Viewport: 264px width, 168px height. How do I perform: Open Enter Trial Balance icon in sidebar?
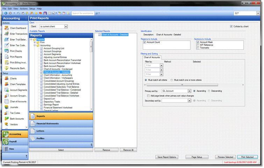(x=7, y=40)
